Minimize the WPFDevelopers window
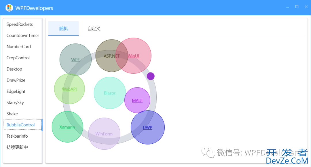The image size is (311, 167). pos(288,7)
